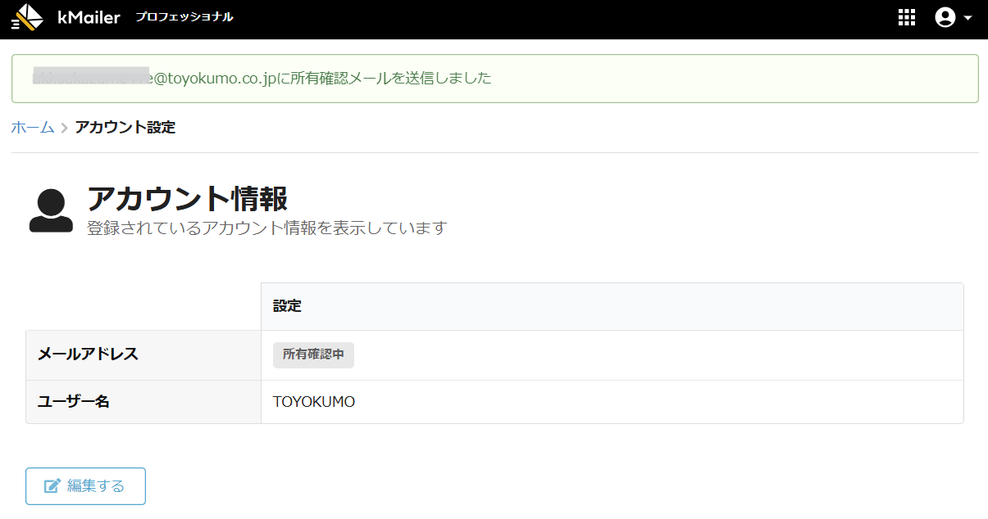The image size is (988, 519).
Task: Click the kMailer brand name text
Action: [89, 17]
